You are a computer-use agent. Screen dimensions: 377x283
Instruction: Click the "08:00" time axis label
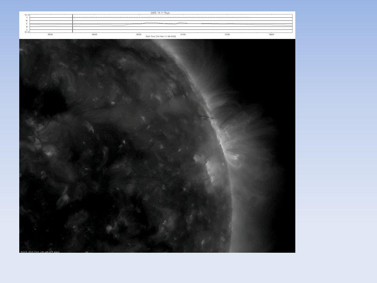pos(271,35)
